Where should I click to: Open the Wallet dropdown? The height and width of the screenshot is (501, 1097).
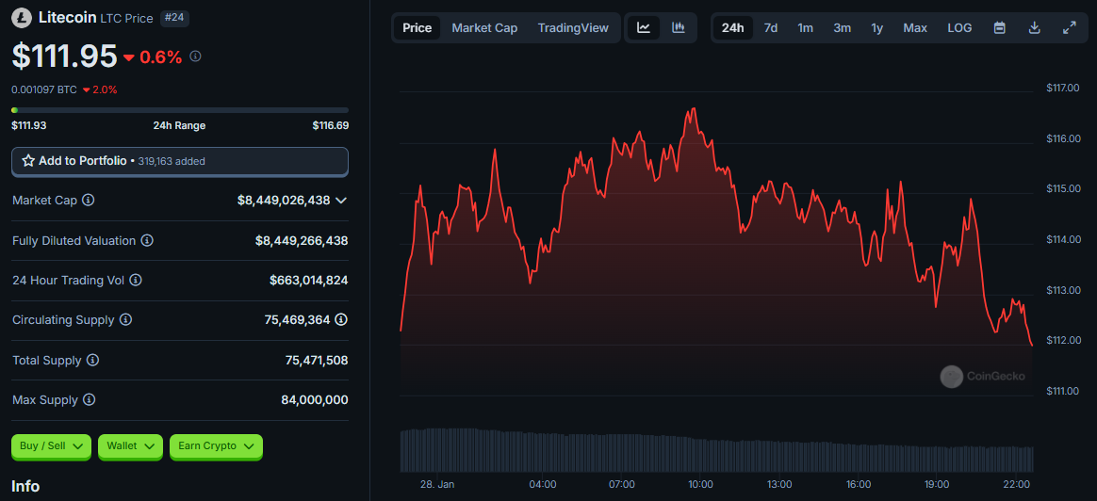coord(130,445)
